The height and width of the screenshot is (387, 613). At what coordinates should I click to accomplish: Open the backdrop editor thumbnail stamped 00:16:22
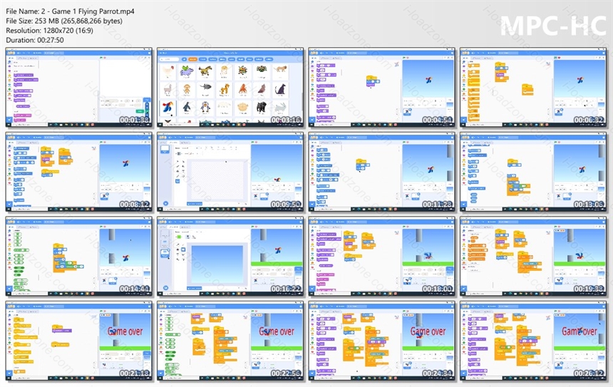click(x=230, y=257)
